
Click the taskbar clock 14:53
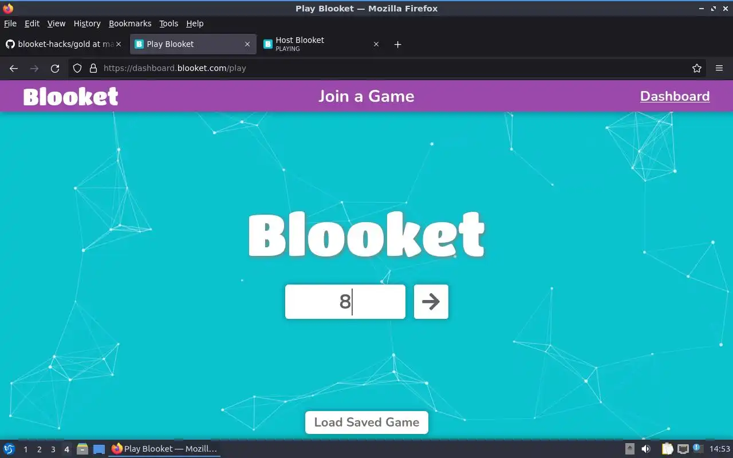[720, 449]
